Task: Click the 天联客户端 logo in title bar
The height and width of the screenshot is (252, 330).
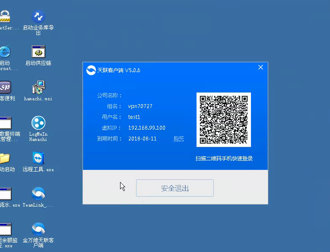Action: (x=91, y=70)
